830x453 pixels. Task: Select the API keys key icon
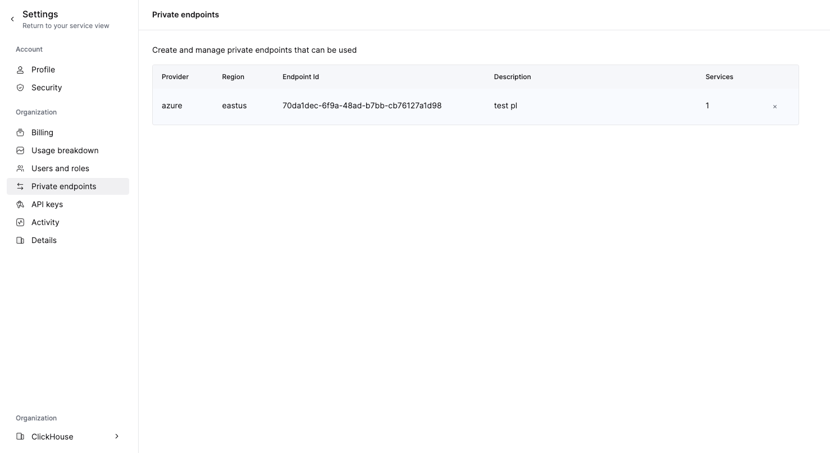[x=20, y=204]
